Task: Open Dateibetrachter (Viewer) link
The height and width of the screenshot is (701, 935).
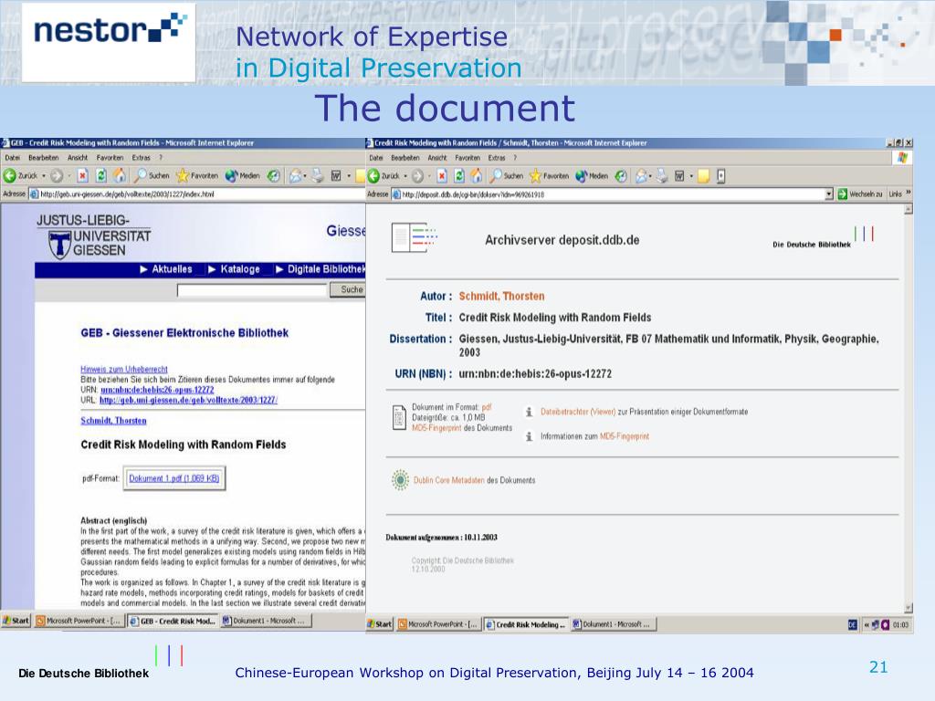Action: coord(578,412)
